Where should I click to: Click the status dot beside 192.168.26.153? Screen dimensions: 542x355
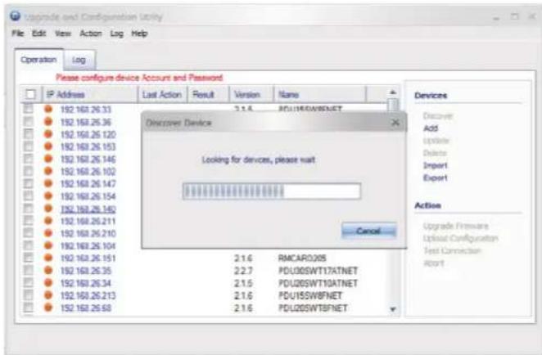(48, 146)
